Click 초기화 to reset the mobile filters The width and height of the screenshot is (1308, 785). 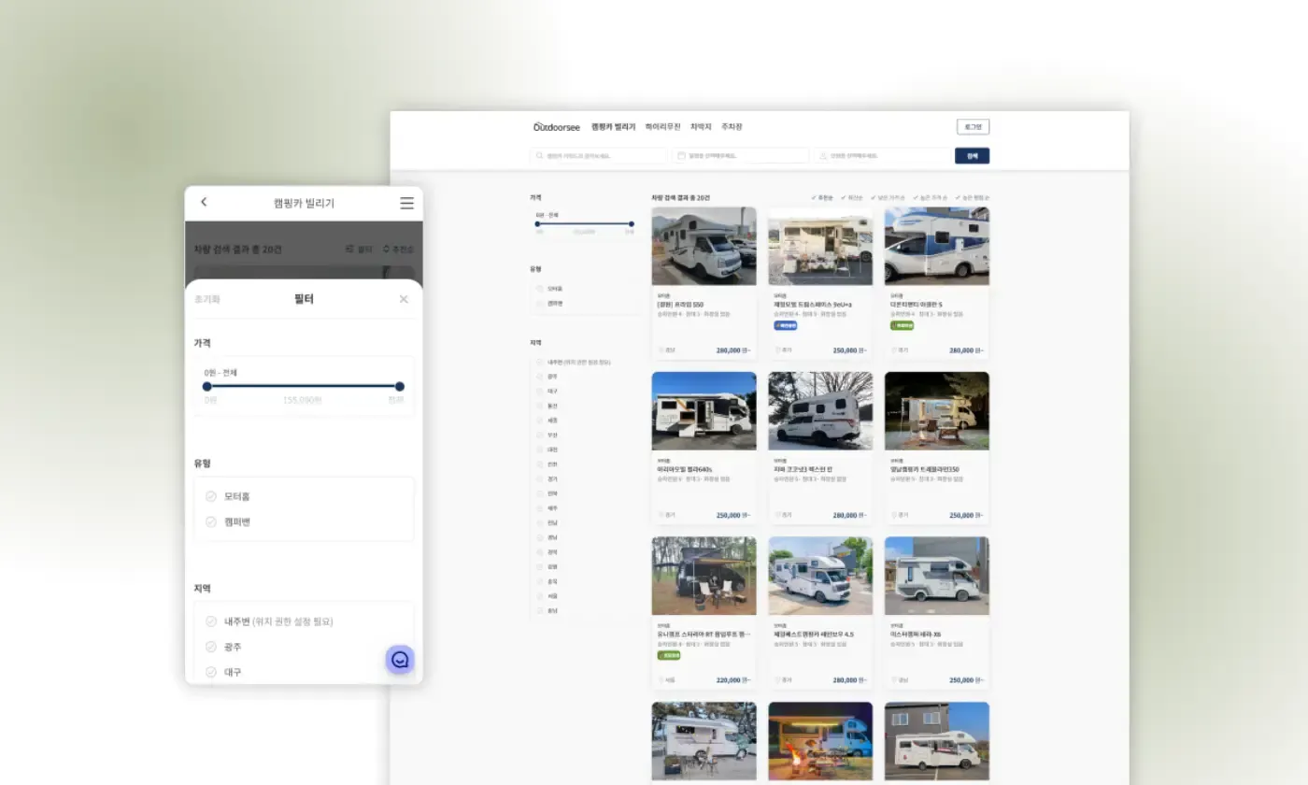click(x=207, y=299)
